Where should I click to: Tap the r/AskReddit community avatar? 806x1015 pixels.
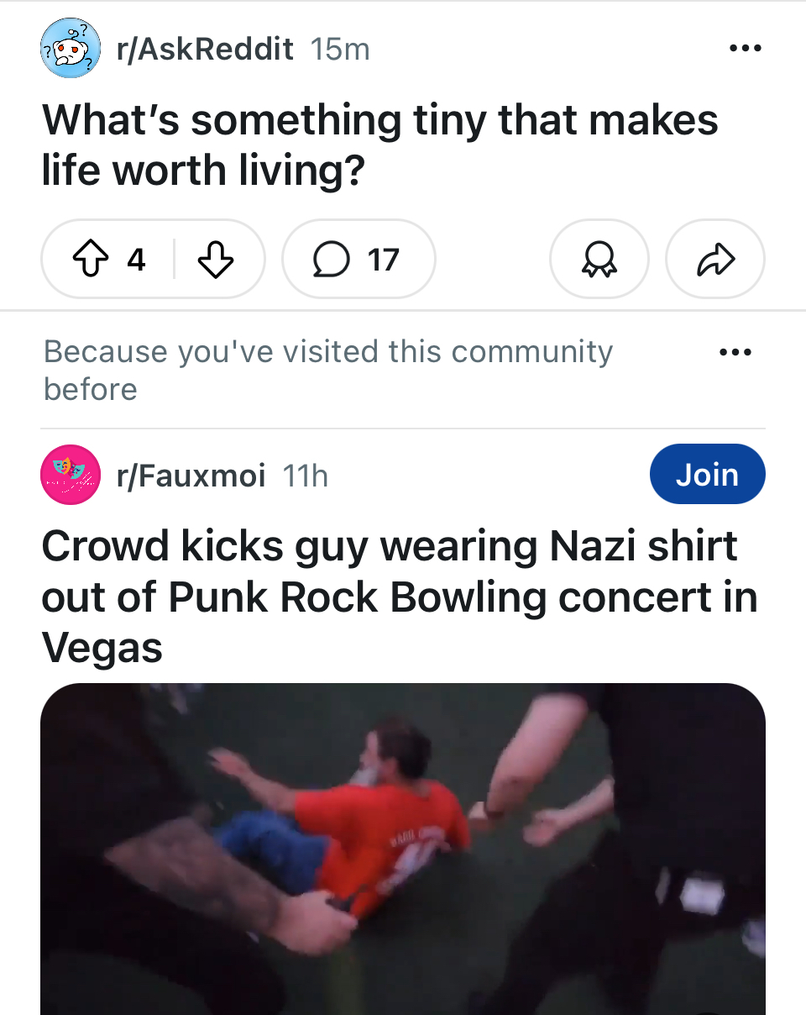pos(71,50)
